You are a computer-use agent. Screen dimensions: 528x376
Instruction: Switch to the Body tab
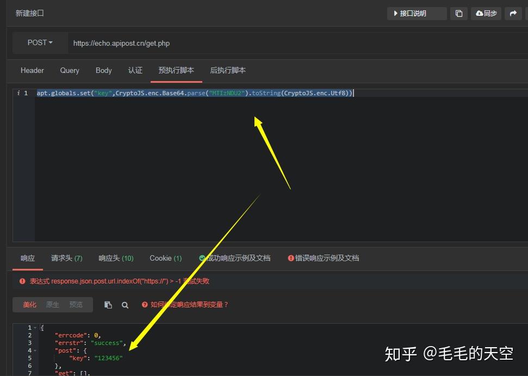tap(103, 70)
